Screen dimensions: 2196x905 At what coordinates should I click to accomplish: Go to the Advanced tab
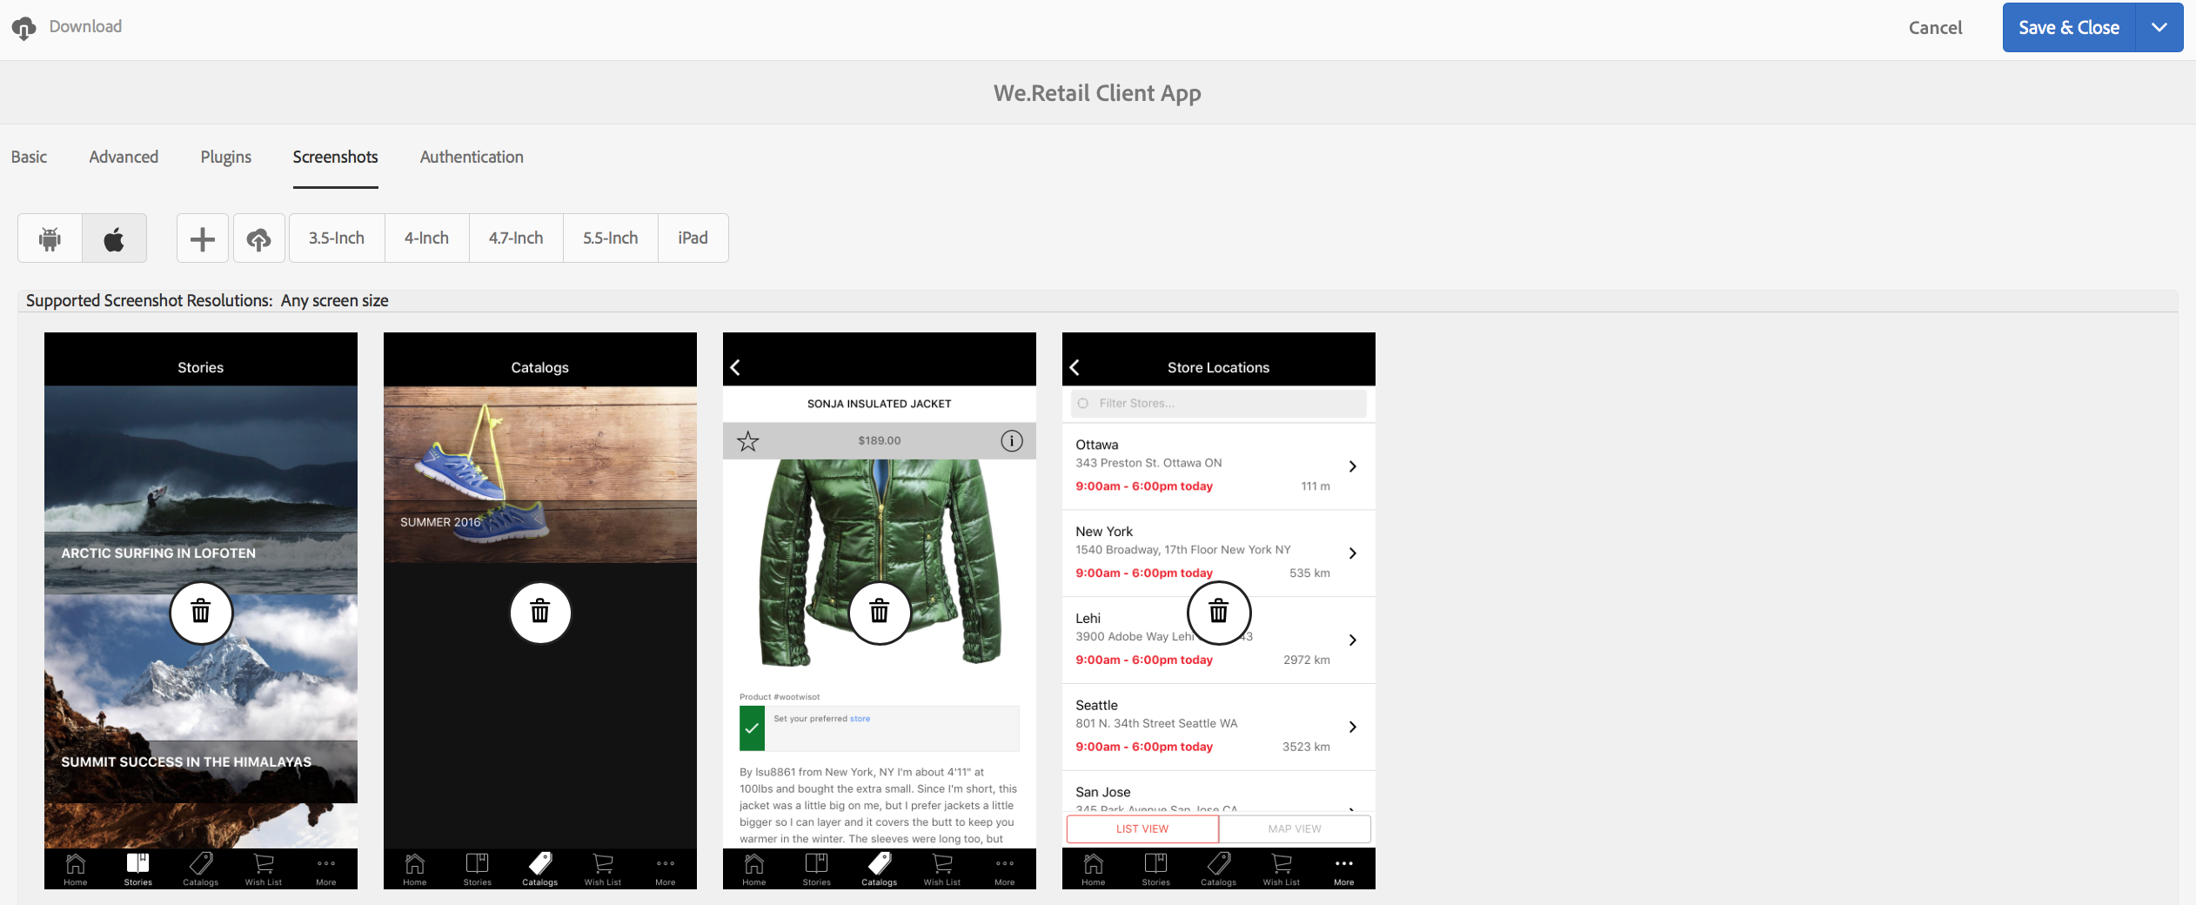pyautogui.click(x=124, y=157)
